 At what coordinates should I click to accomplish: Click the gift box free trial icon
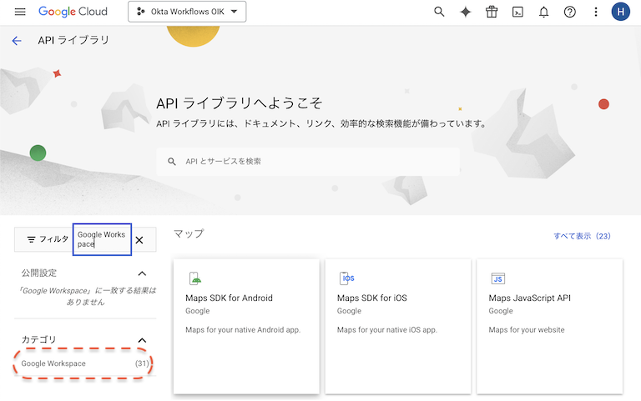click(492, 12)
